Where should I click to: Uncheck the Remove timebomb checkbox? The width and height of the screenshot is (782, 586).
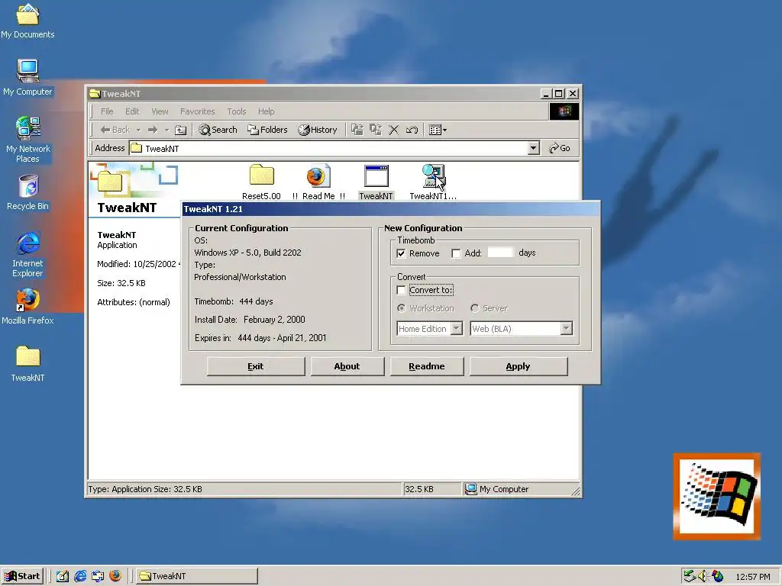coord(401,253)
